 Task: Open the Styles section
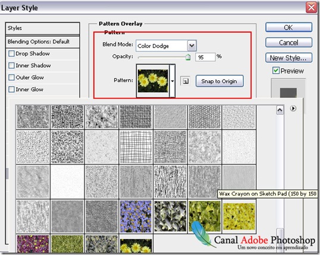click(x=42, y=29)
